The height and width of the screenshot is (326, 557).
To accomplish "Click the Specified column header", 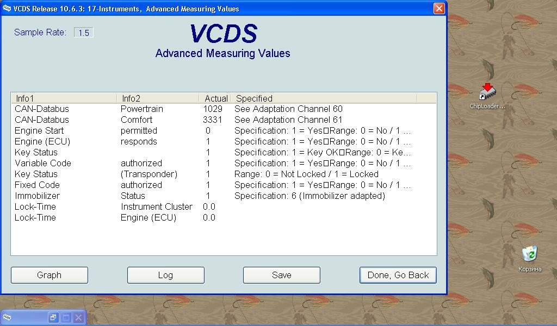I will (x=324, y=98).
